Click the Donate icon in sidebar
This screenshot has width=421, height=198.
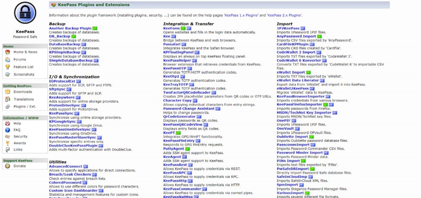point(8,166)
